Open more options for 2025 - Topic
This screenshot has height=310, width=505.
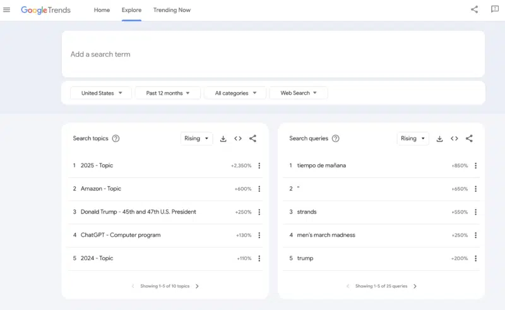click(259, 165)
